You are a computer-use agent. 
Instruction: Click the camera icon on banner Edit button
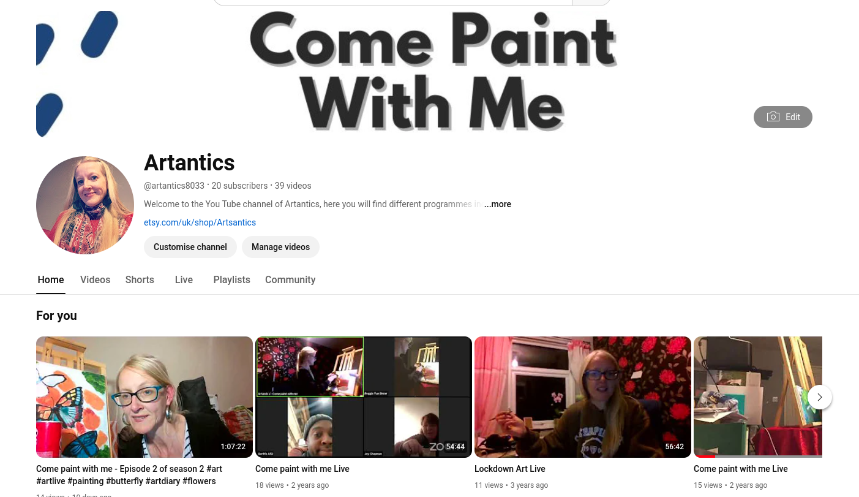(x=773, y=117)
